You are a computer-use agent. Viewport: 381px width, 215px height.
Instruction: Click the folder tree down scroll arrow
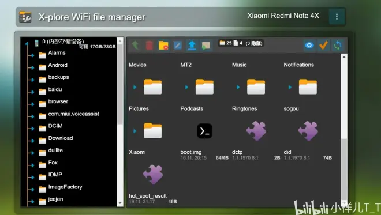pyautogui.click(x=120, y=203)
